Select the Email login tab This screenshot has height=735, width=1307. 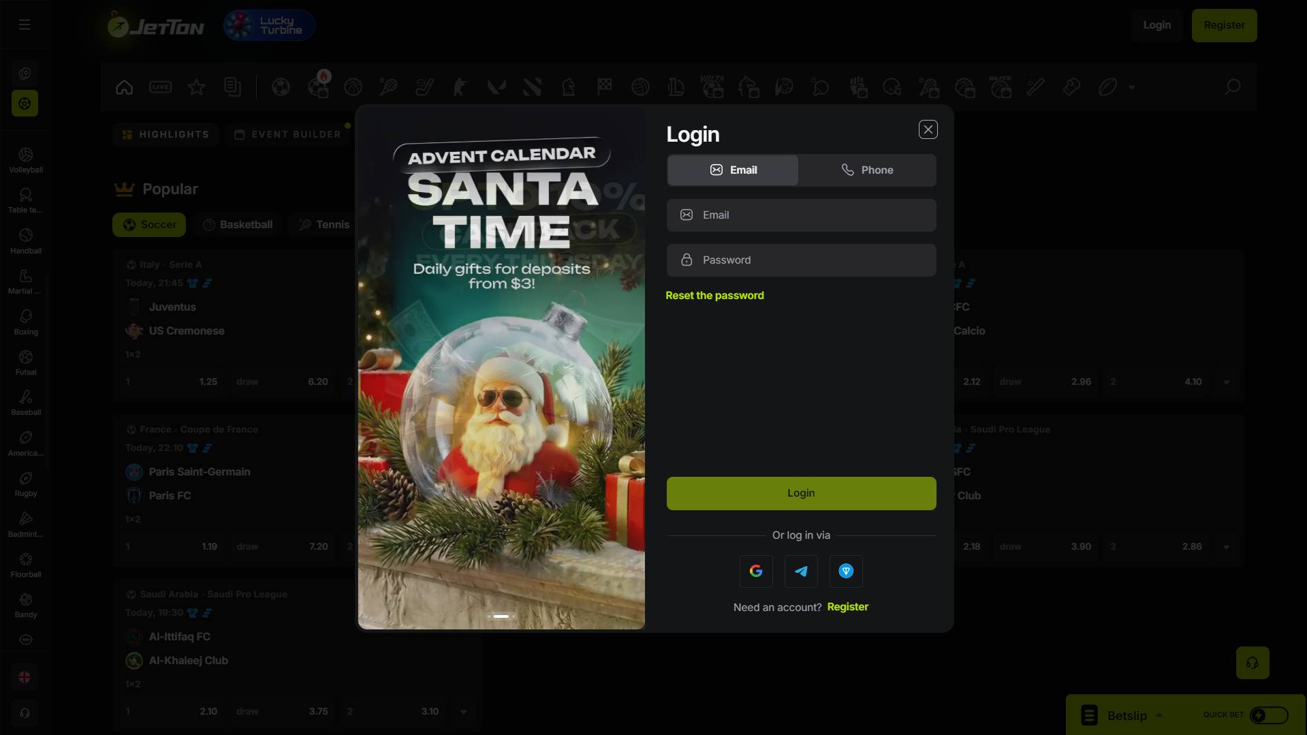[733, 170]
